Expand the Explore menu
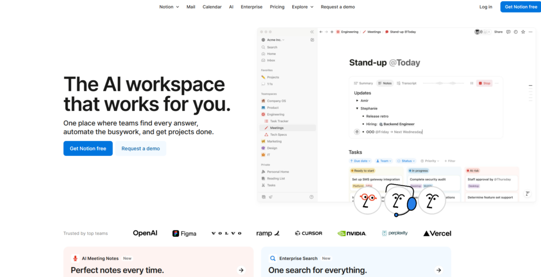 [302, 7]
